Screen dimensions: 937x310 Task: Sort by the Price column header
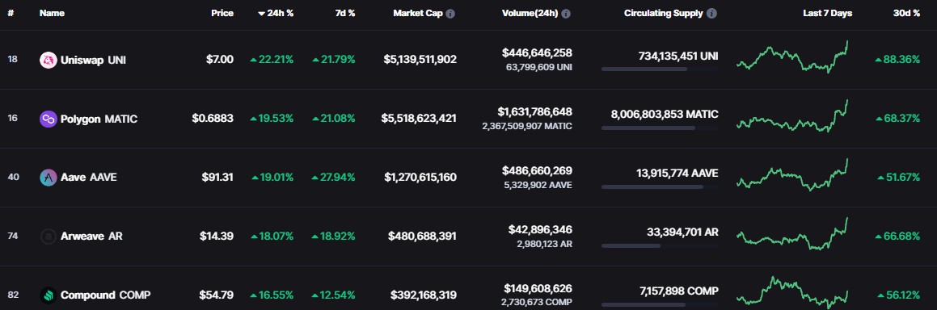click(x=222, y=13)
